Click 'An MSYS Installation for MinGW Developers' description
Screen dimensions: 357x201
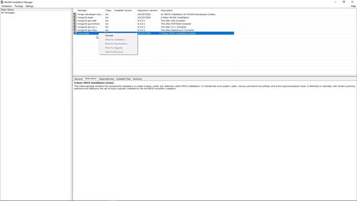188,14
